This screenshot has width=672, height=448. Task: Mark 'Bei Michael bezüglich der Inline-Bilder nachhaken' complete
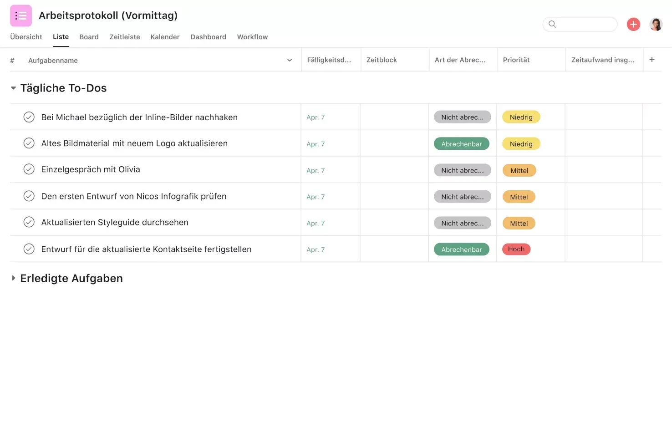pyautogui.click(x=29, y=117)
